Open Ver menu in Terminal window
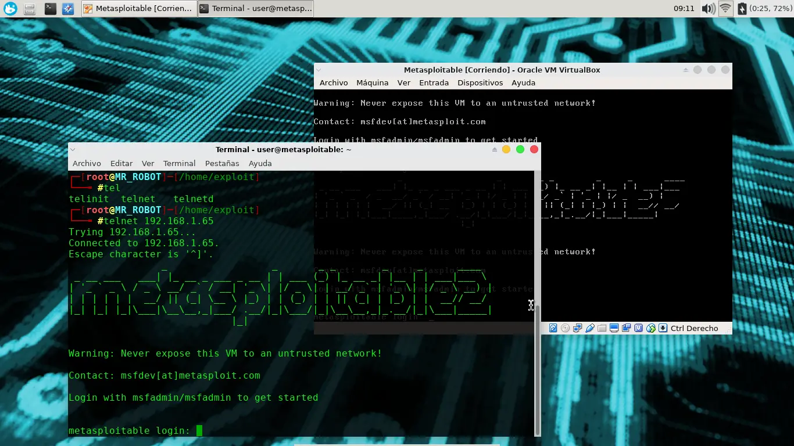Viewport: 794px width, 446px height. point(148,163)
